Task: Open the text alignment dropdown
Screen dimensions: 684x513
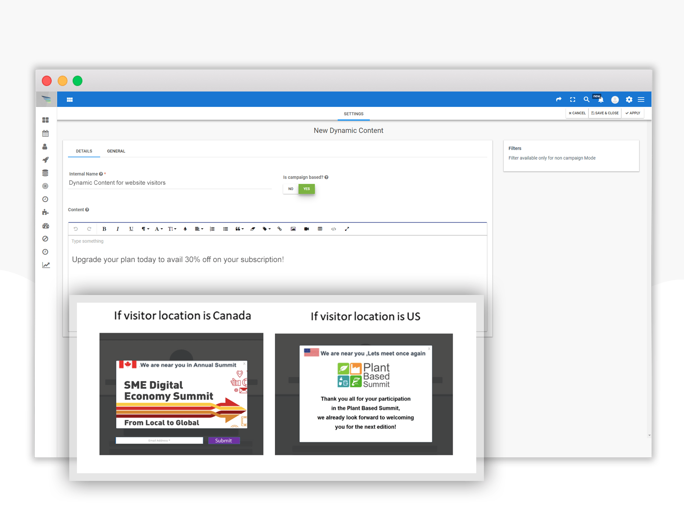Action: coord(199,229)
